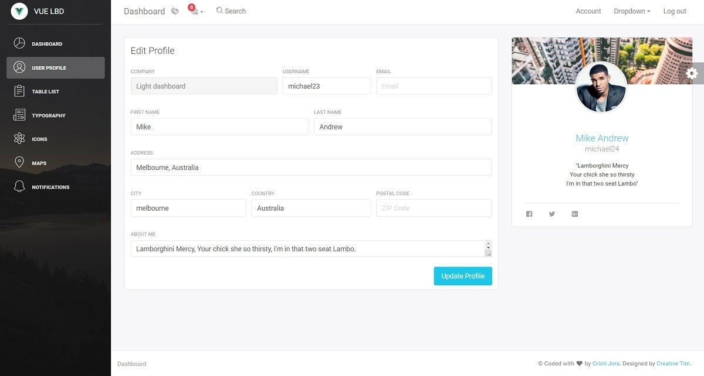This screenshot has height=376, width=704.
Task: Open the Maps section icon
Action: pyautogui.click(x=19, y=163)
